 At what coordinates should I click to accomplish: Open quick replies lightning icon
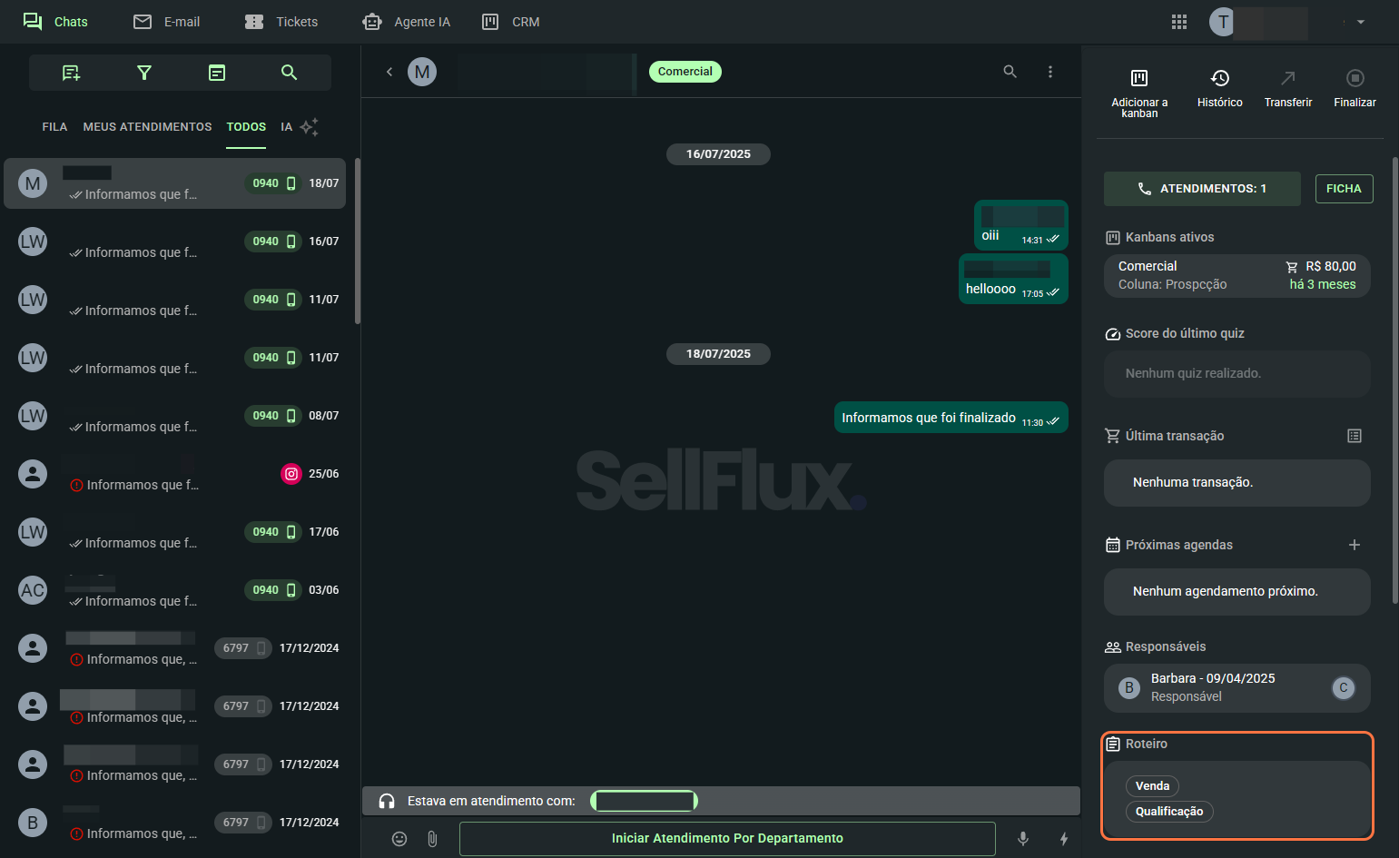click(x=1064, y=839)
